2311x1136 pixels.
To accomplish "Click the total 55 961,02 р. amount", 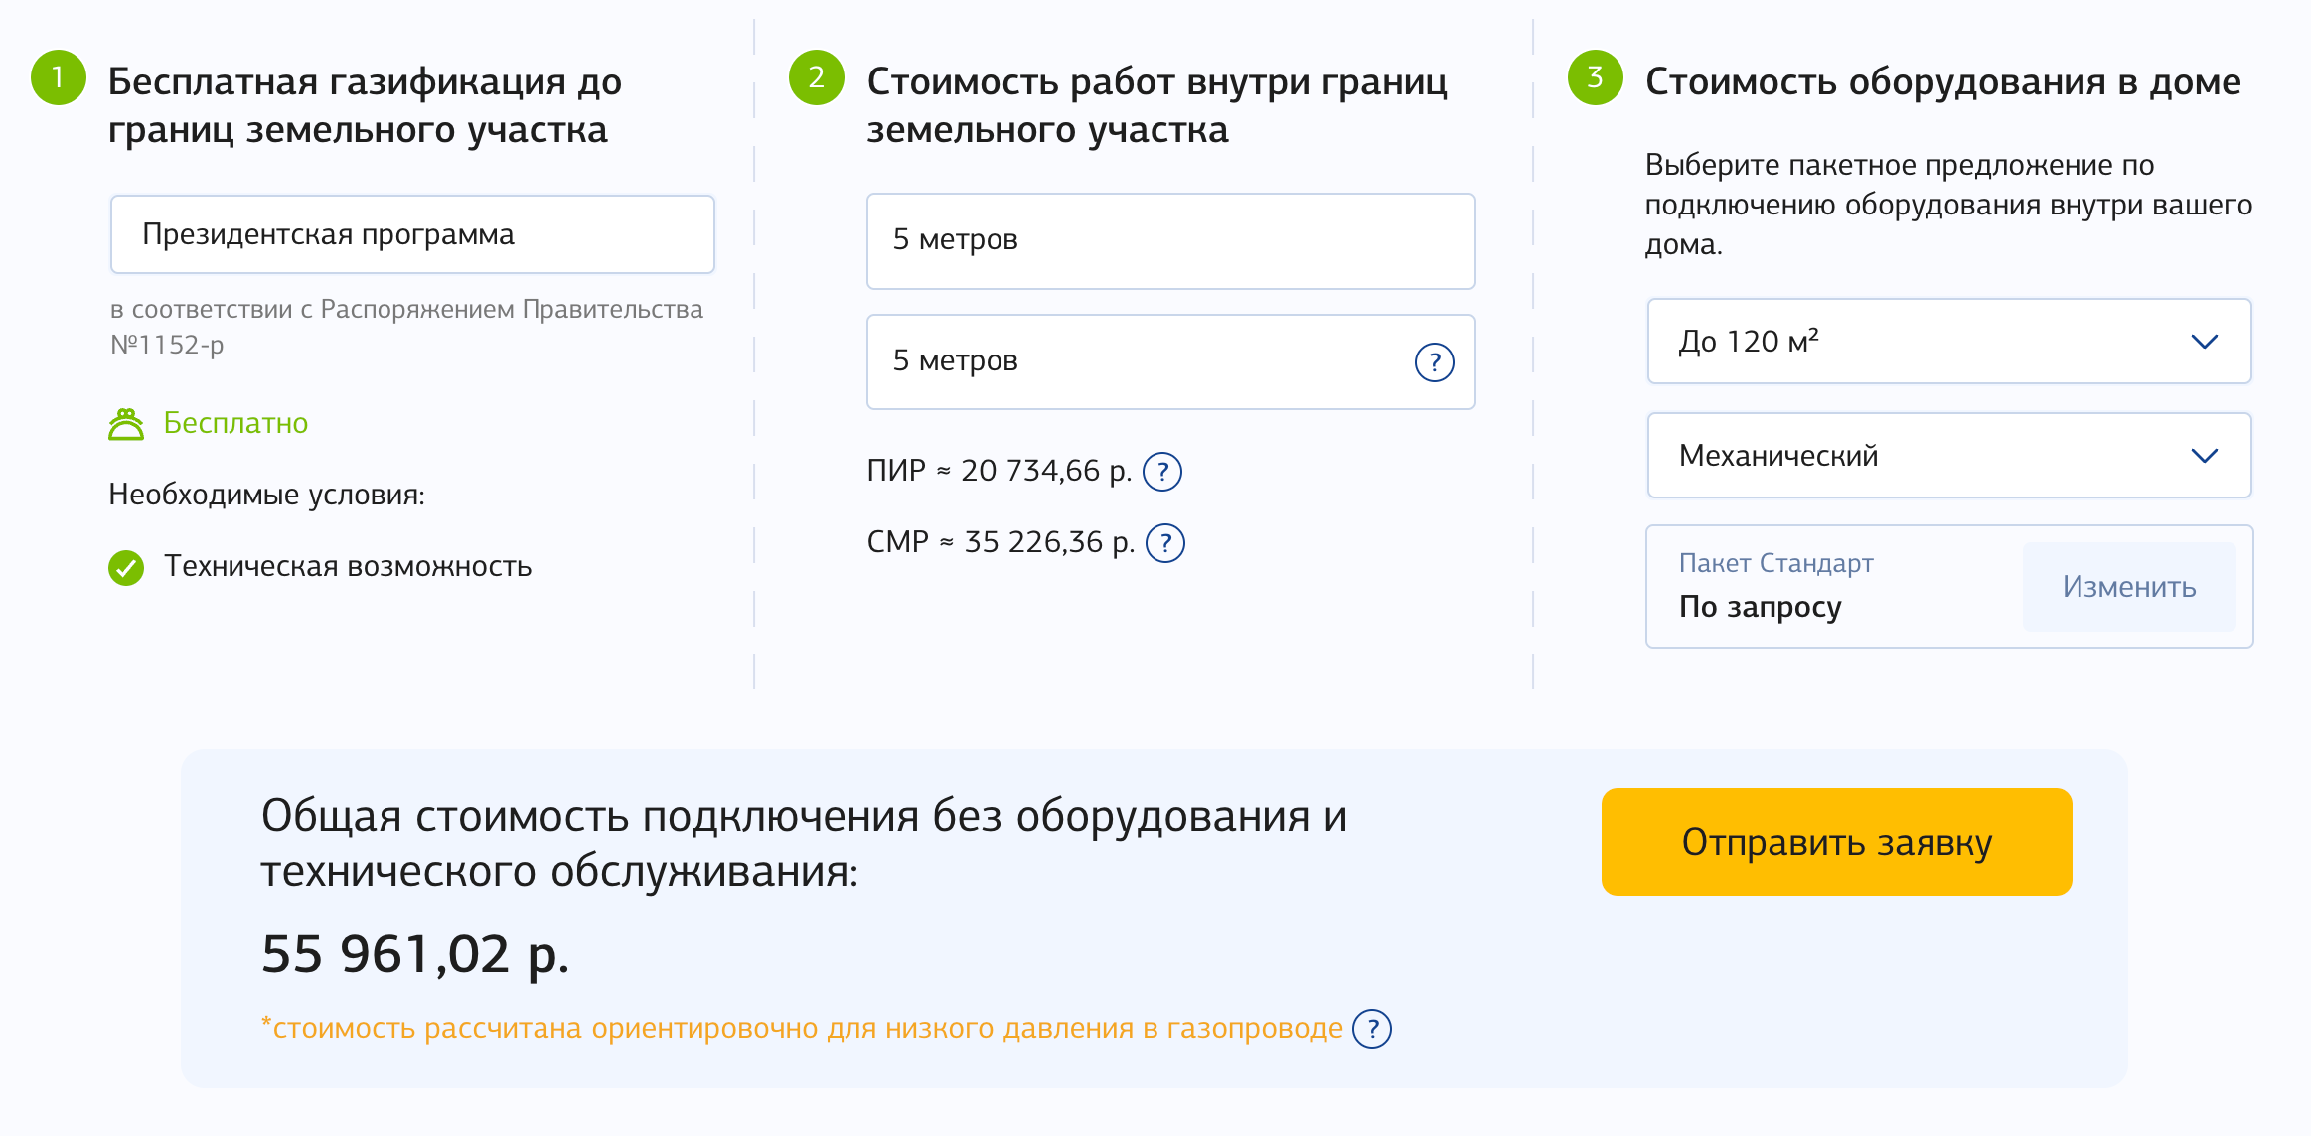I will pyautogui.click(x=415, y=954).
